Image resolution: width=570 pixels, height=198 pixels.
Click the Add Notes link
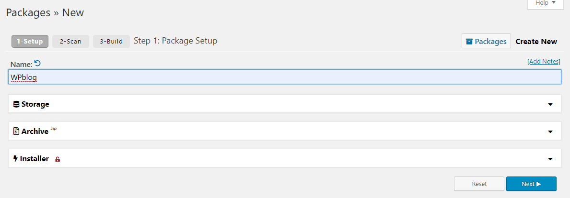544,61
